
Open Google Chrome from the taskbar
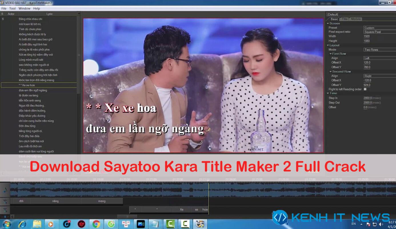point(96,224)
